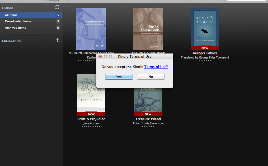Image resolution: width=268 pixels, height=166 pixels.
Task: Click the search field at top right
Action: (247, 1)
